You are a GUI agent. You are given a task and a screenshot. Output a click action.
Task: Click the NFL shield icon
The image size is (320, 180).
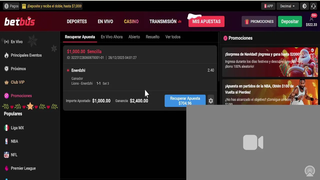click(x=6, y=155)
